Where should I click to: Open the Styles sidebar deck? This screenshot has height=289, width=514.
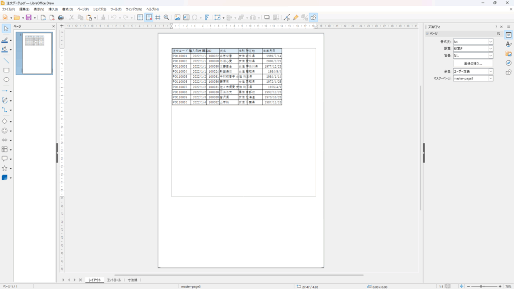[x=508, y=45]
